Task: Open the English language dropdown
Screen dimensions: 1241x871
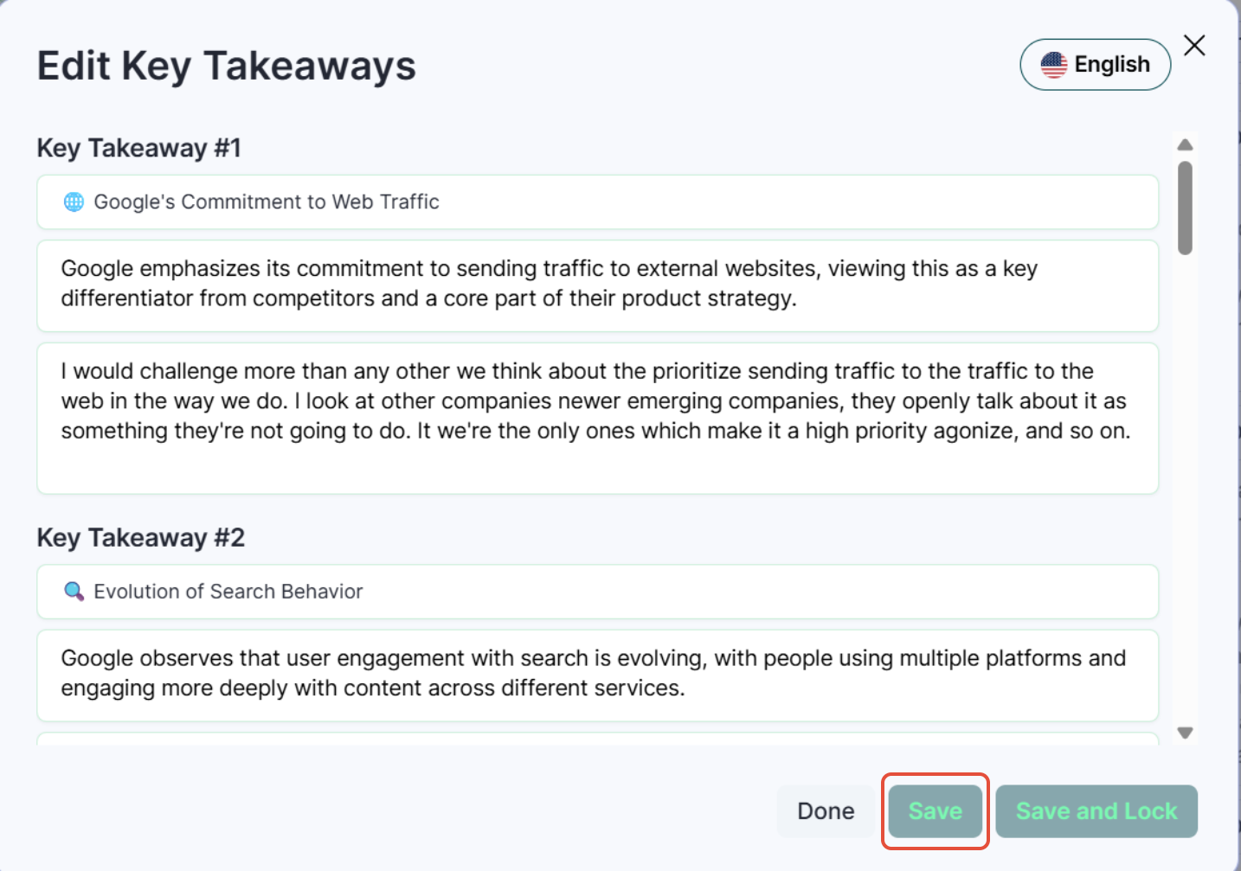Action: click(x=1095, y=65)
